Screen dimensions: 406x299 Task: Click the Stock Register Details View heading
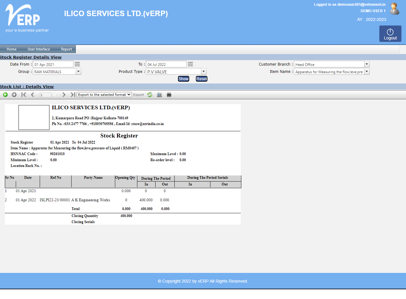pyautogui.click(x=31, y=57)
